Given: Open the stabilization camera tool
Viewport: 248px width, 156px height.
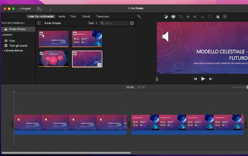Looking at the screenshot, I should click(188, 17).
